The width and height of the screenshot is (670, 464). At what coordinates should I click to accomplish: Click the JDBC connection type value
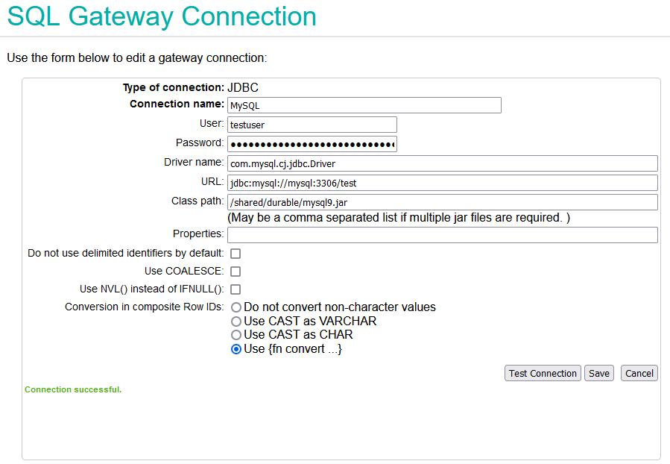(243, 88)
